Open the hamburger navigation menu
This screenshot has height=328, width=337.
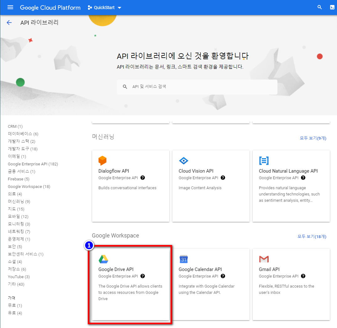10,8
